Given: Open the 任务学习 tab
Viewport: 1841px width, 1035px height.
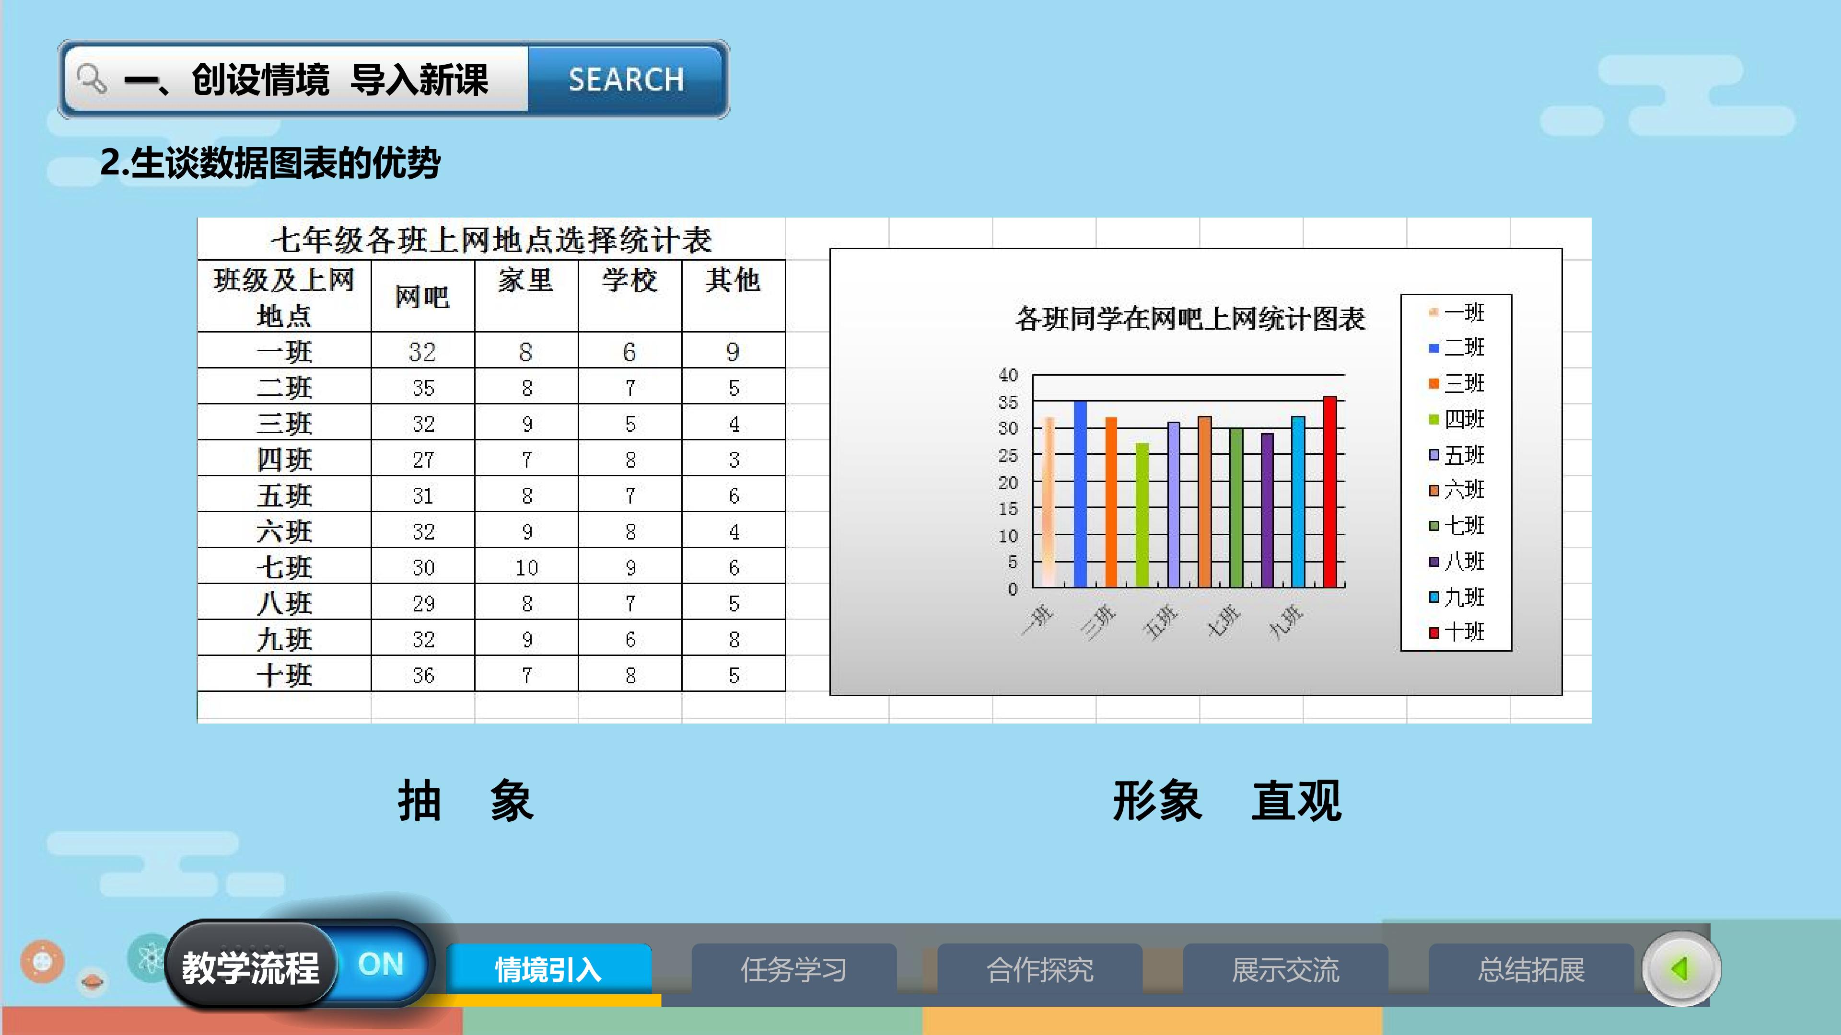Looking at the screenshot, I should [x=794, y=969].
